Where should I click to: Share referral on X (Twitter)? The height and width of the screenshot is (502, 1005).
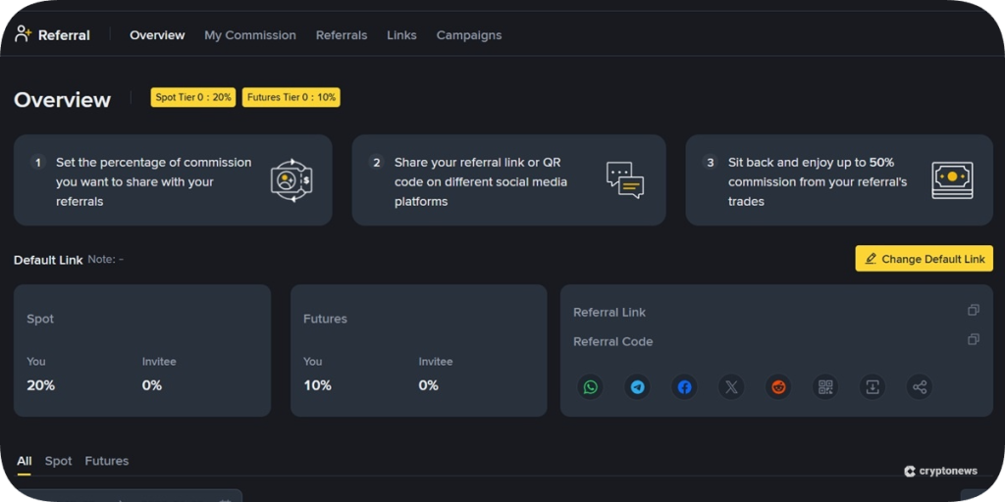731,387
